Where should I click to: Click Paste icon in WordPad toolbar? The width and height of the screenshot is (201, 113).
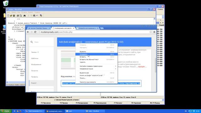pos(34,16)
